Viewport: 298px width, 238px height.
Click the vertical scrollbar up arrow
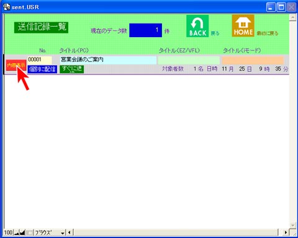(292, 17)
